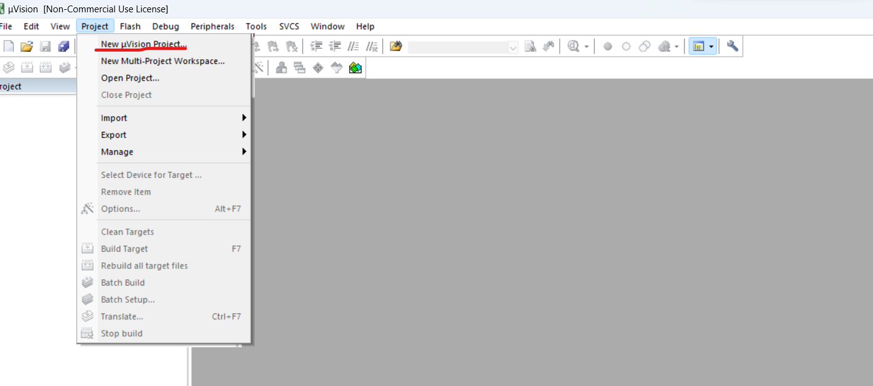
Task: Start the debug session with magnifier icon
Action: [574, 46]
